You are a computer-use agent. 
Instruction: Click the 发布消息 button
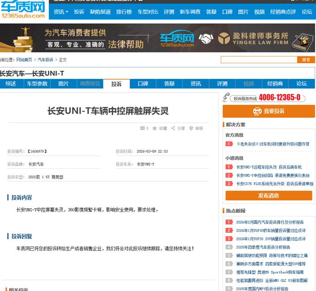[x=269, y=196]
